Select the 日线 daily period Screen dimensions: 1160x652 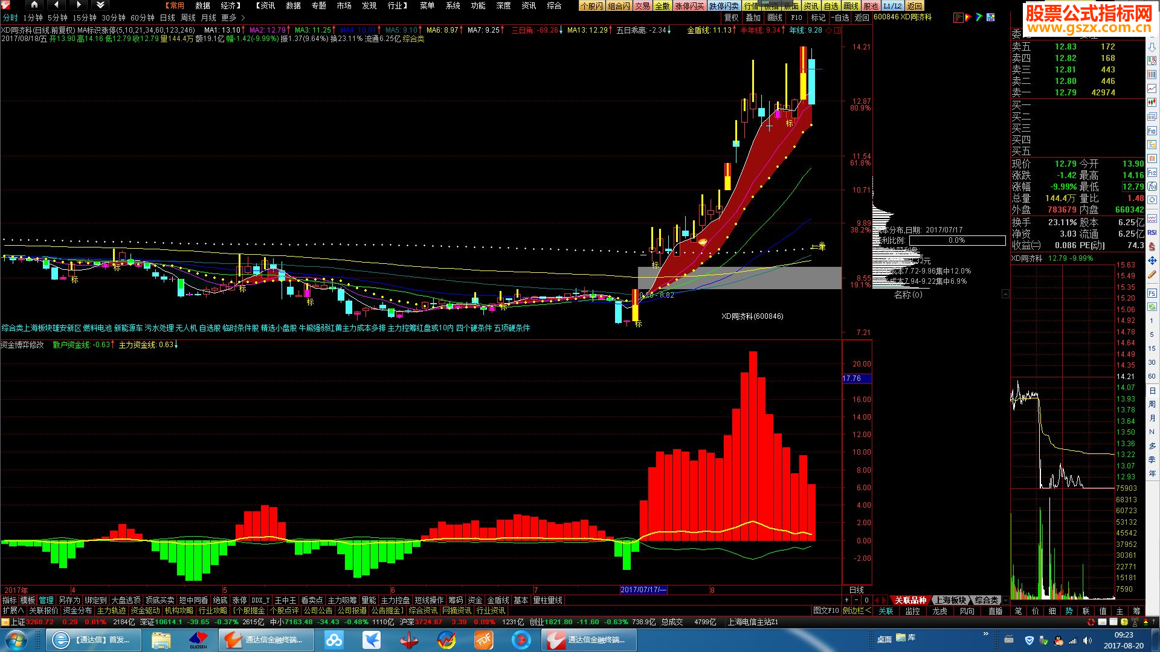click(167, 18)
